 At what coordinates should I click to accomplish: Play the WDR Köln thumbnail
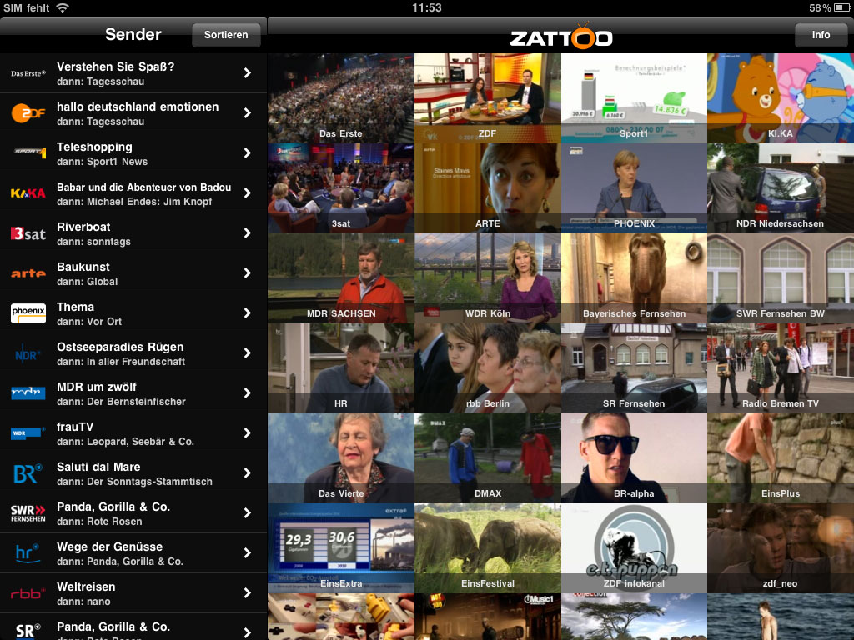click(x=488, y=278)
